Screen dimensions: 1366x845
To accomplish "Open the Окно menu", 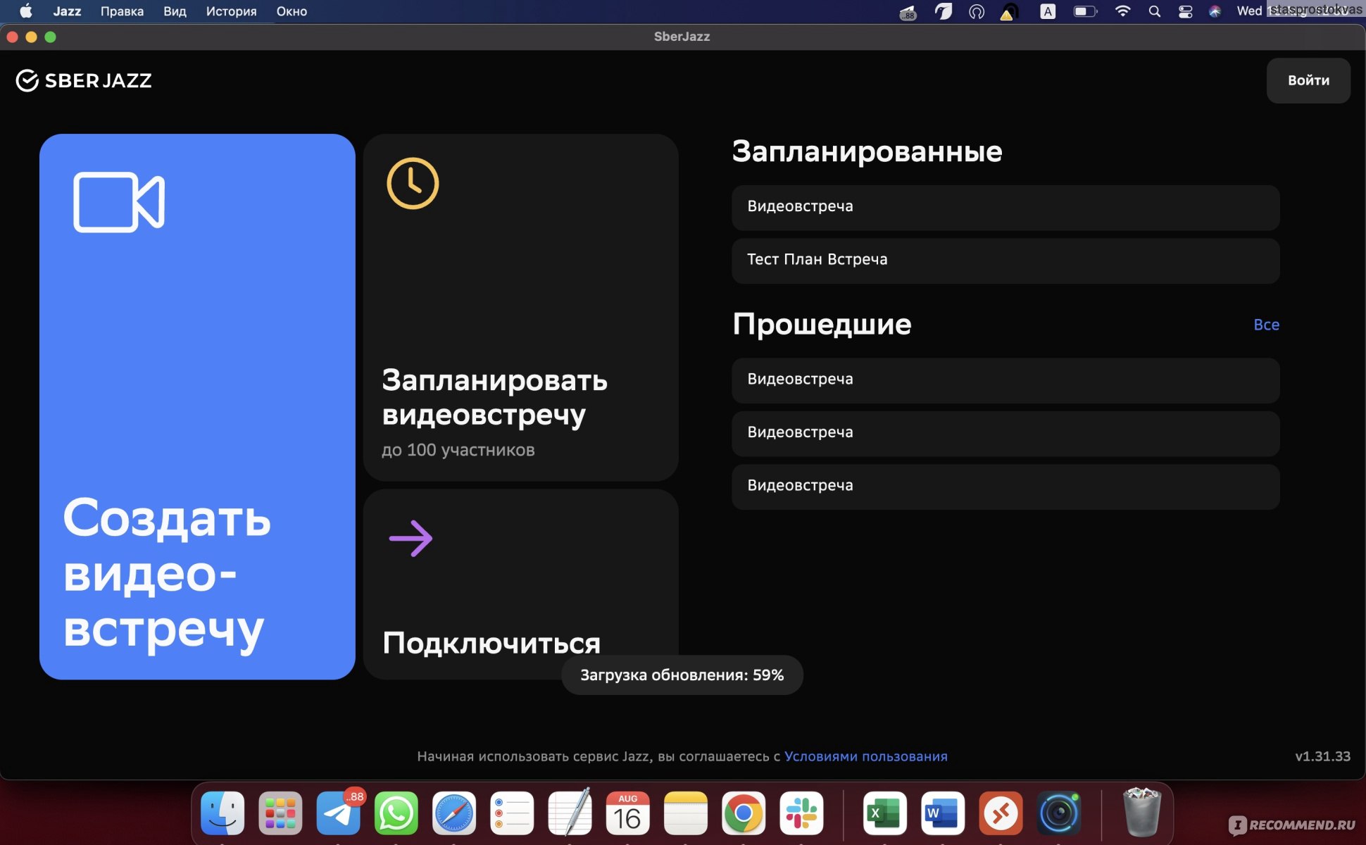I will click(292, 11).
